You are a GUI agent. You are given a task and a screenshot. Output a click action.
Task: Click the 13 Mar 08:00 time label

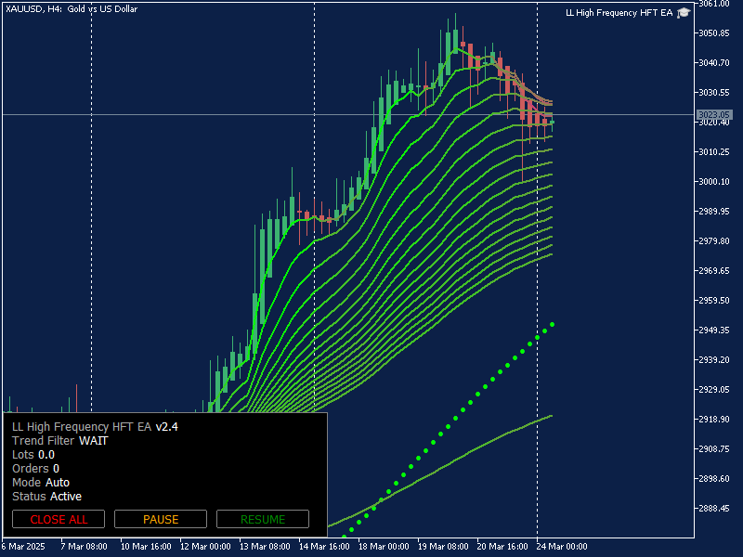tap(265, 546)
